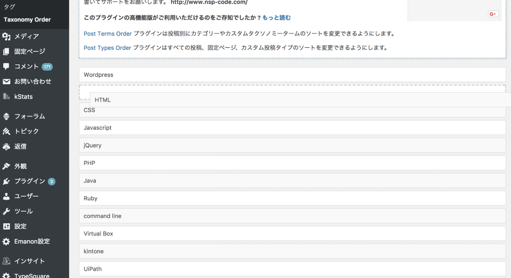Click the Google Plus share icon
Screen dimensions: 511x278
pos(493,14)
